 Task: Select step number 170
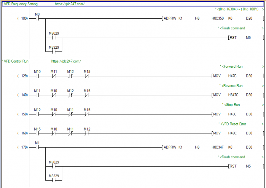pyautogui.click(x=23, y=147)
